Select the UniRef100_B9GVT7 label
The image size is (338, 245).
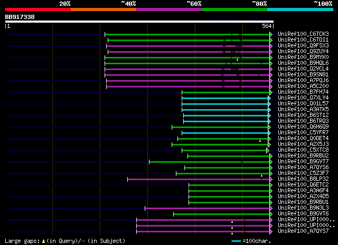point(303,162)
